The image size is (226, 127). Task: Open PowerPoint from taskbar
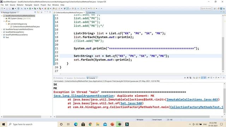tap(112, 124)
